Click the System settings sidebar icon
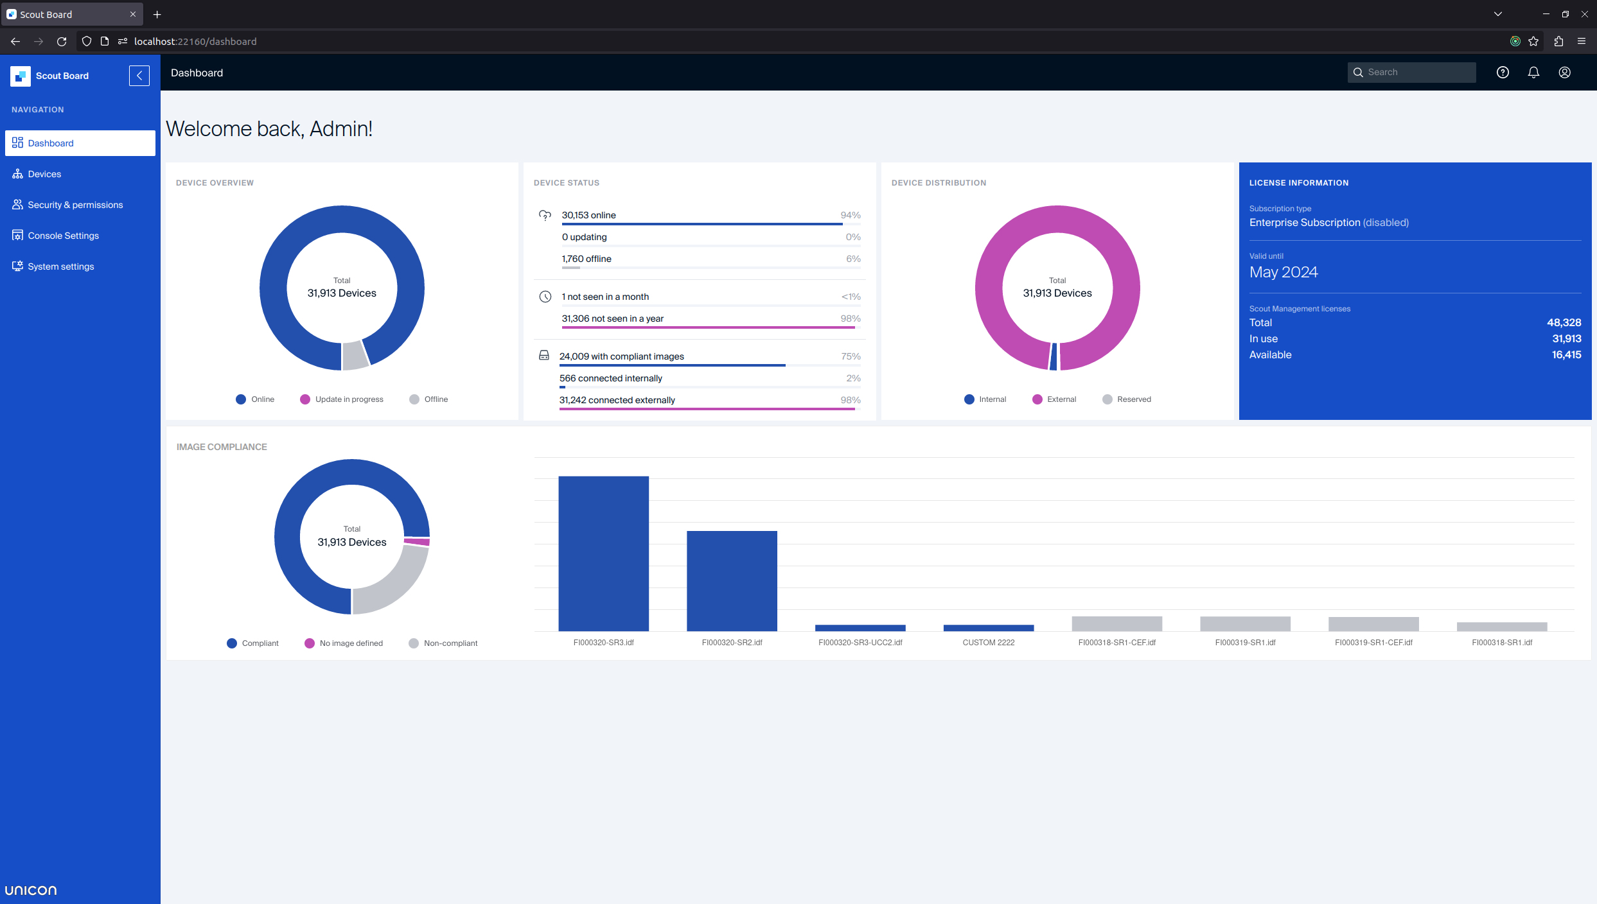This screenshot has height=904, width=1597. (17, 266)
